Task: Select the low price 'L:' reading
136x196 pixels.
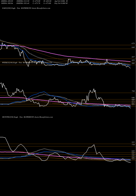Action: click(47, 3)
